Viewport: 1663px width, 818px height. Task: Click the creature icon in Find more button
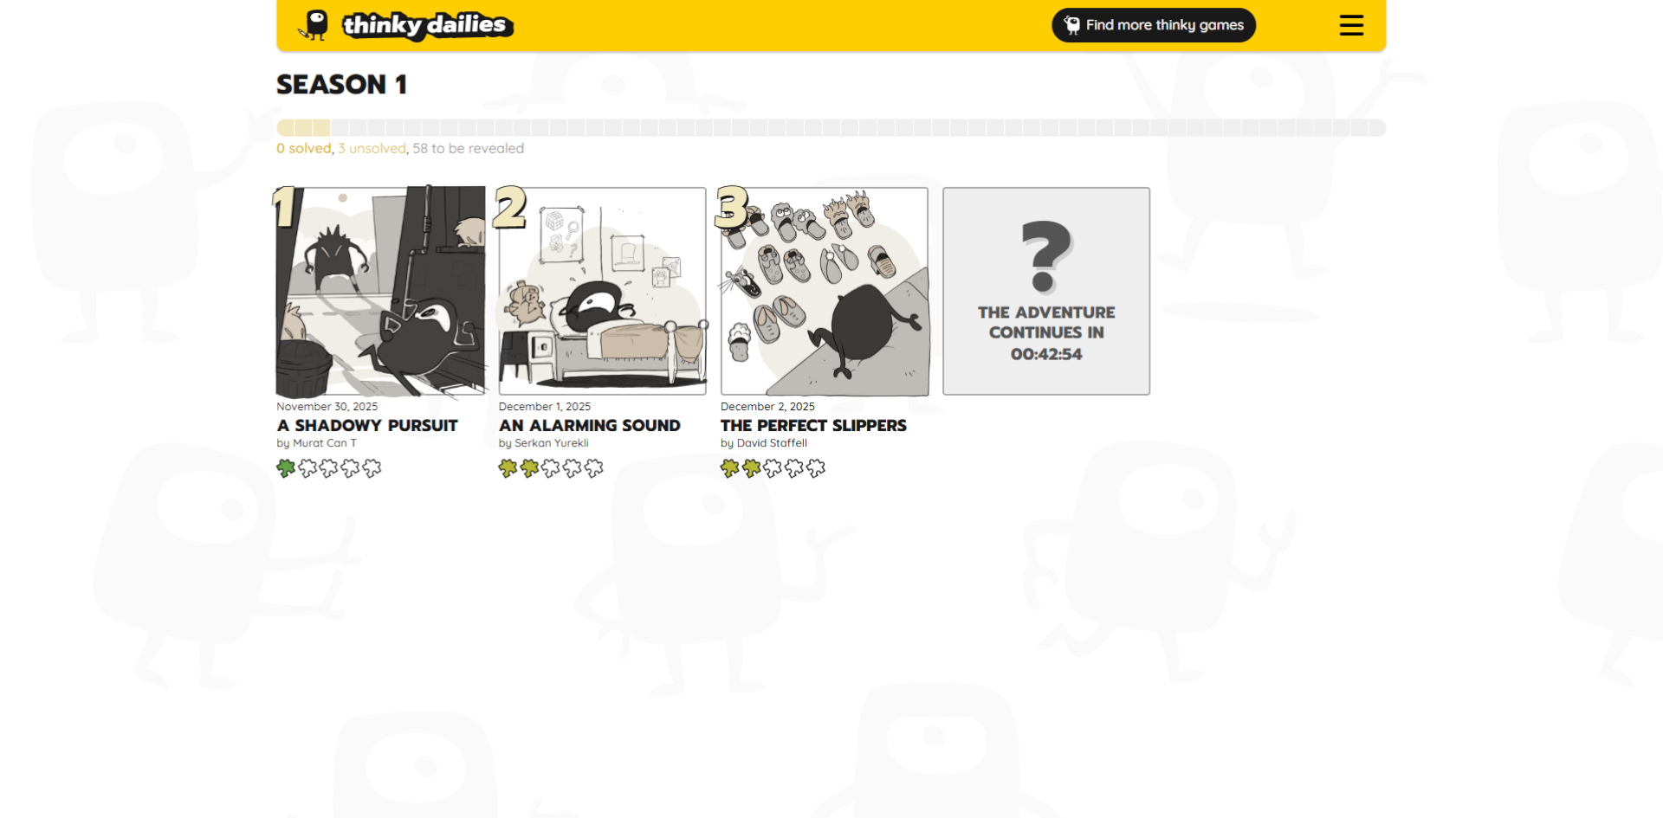pyautogui.click(x=1072, y=25)
